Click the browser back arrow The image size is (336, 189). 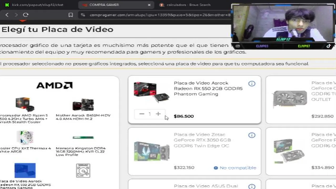click(7, 15)
